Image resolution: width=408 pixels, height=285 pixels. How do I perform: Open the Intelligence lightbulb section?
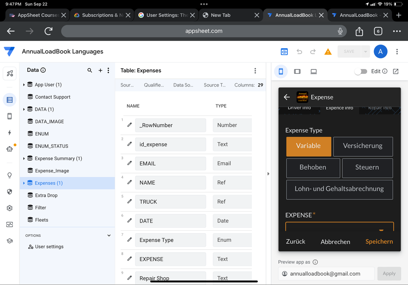10,175
